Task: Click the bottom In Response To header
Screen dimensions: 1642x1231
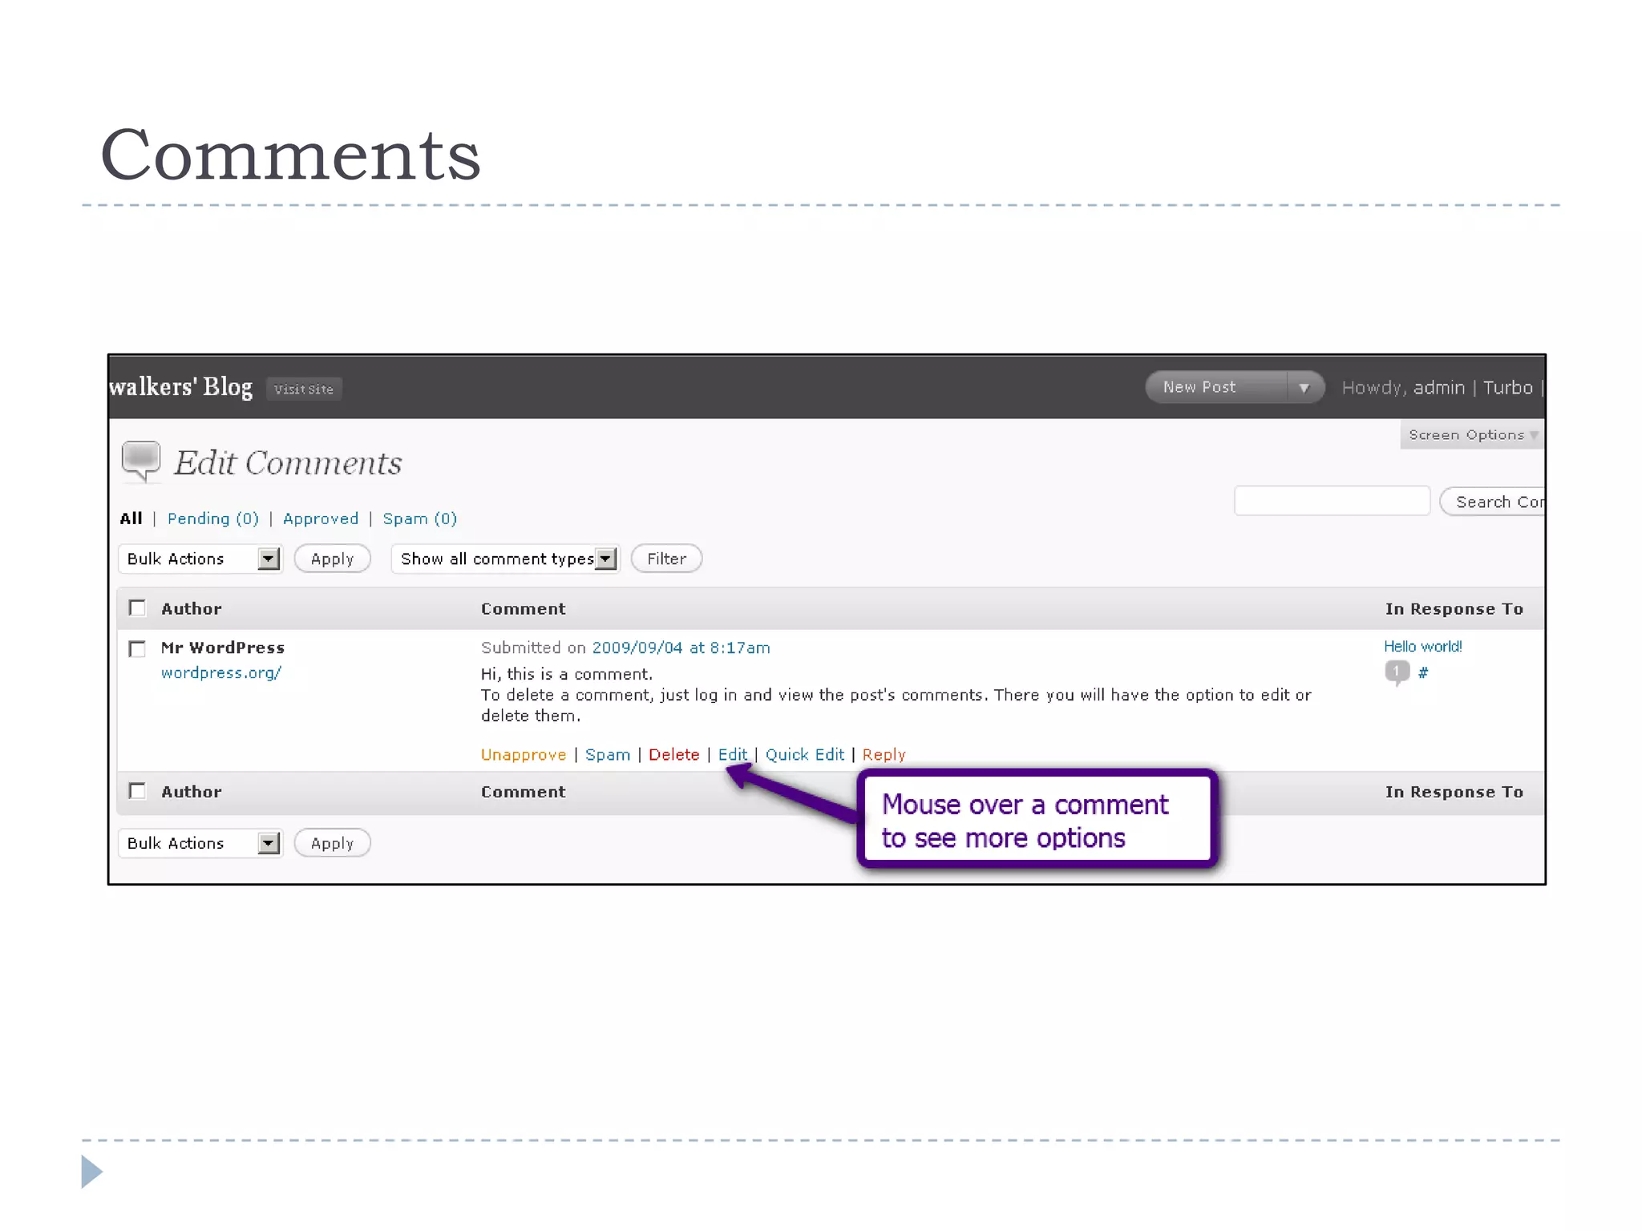Action: (1454, 792)
